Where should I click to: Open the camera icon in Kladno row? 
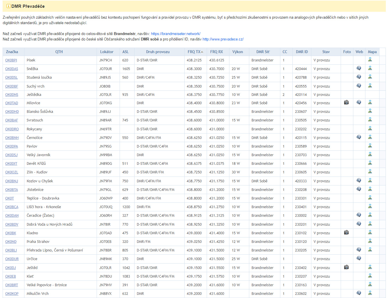click(x=346, y=233)
